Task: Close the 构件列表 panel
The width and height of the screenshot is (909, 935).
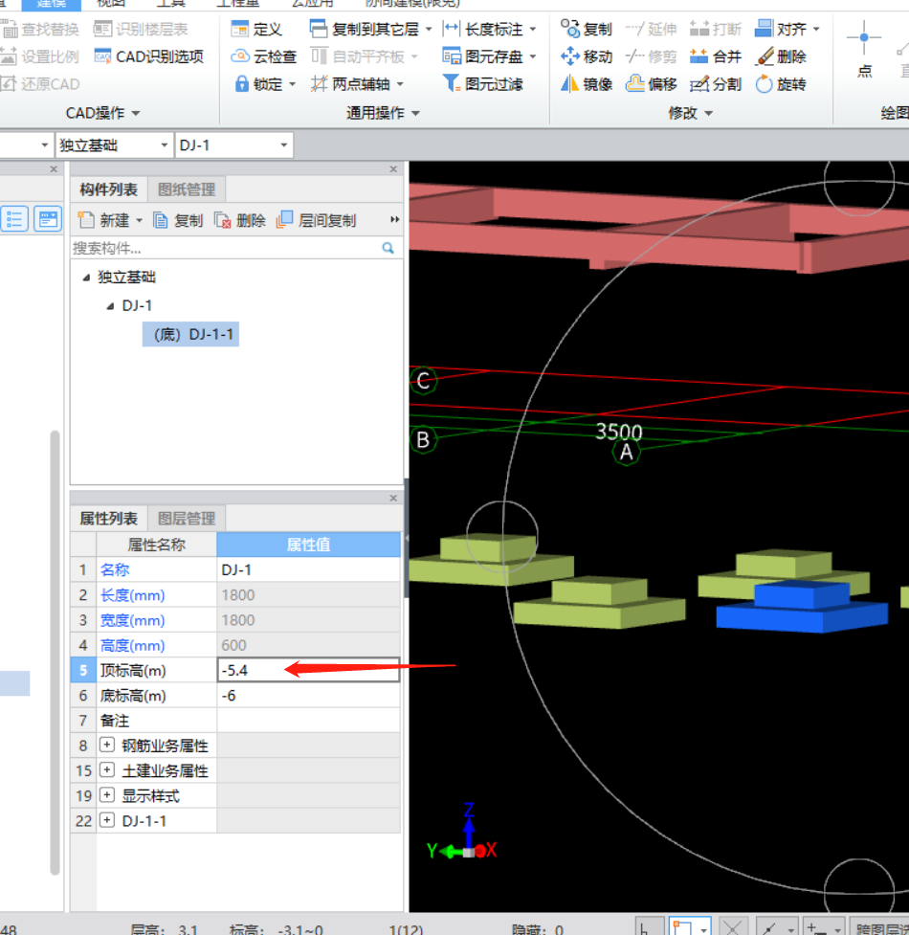Action: (393, 169)
